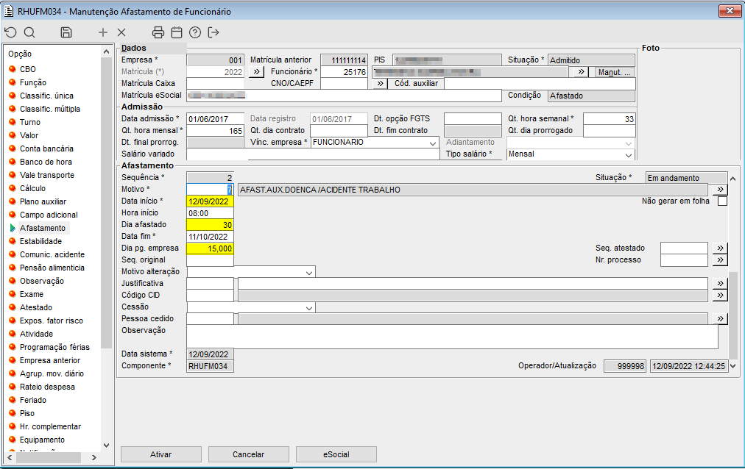Expand the 'Vínc. empresa' dropdown
745x469 pixels.
(x=433, y=143)
